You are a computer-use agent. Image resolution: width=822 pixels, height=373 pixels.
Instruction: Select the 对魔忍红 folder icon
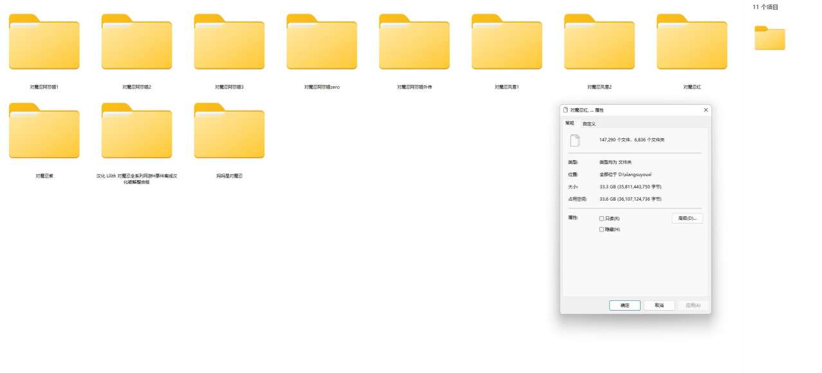(692, 42)
